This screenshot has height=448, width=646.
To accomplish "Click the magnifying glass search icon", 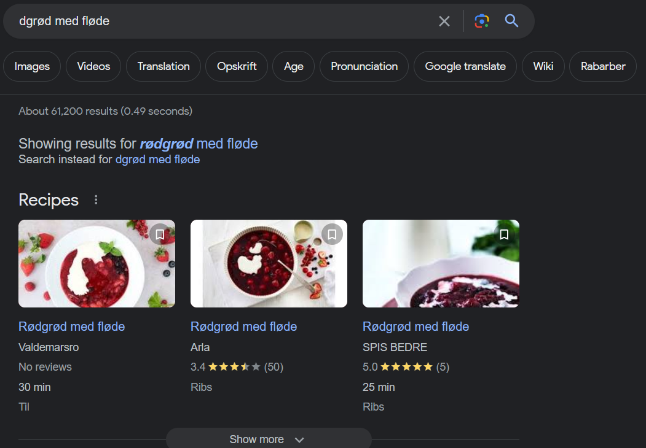I will (511, 21).
